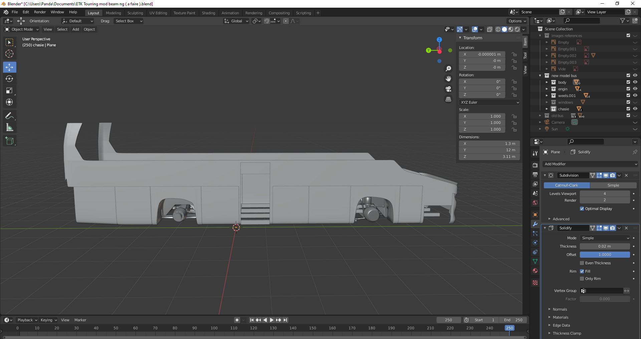Screen dimensions: 641x339
Task: Open the File menu
Action: click(x=15, y=12)
